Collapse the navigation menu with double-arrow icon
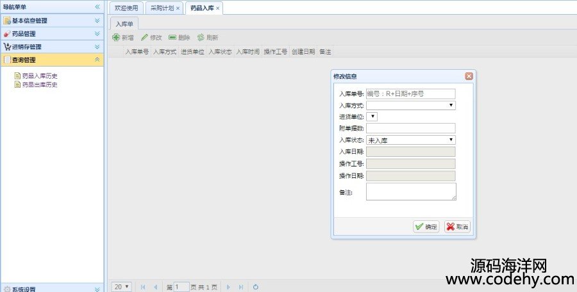The width and height of the screenshot is (577, 292). [97, 7]
